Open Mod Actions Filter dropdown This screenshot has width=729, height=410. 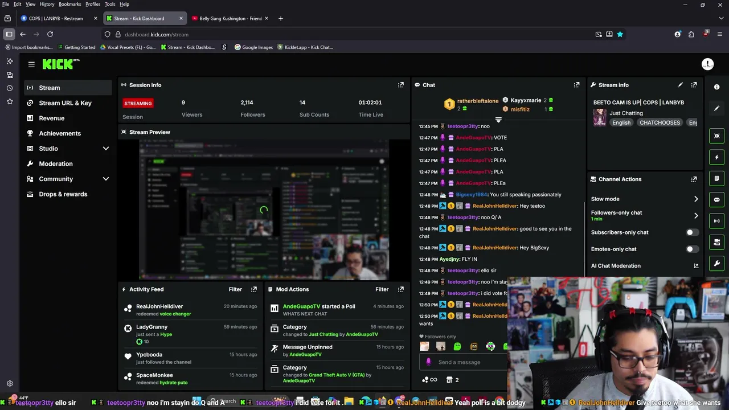(382, 289)
